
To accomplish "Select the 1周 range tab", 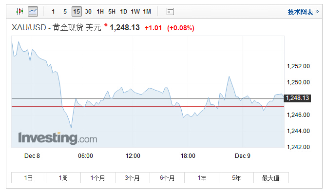I will (x=63, y=178).
